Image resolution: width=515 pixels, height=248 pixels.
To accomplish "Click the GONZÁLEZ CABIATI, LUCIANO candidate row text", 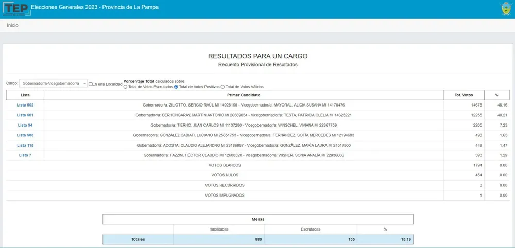I will (244, 135).
